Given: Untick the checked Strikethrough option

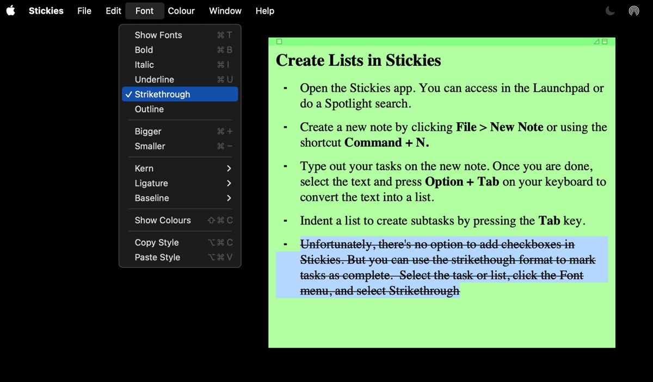Looking at the screenshot, I should 180,94.
